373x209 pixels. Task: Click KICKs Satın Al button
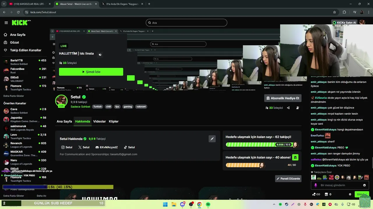tap(344, 23)
